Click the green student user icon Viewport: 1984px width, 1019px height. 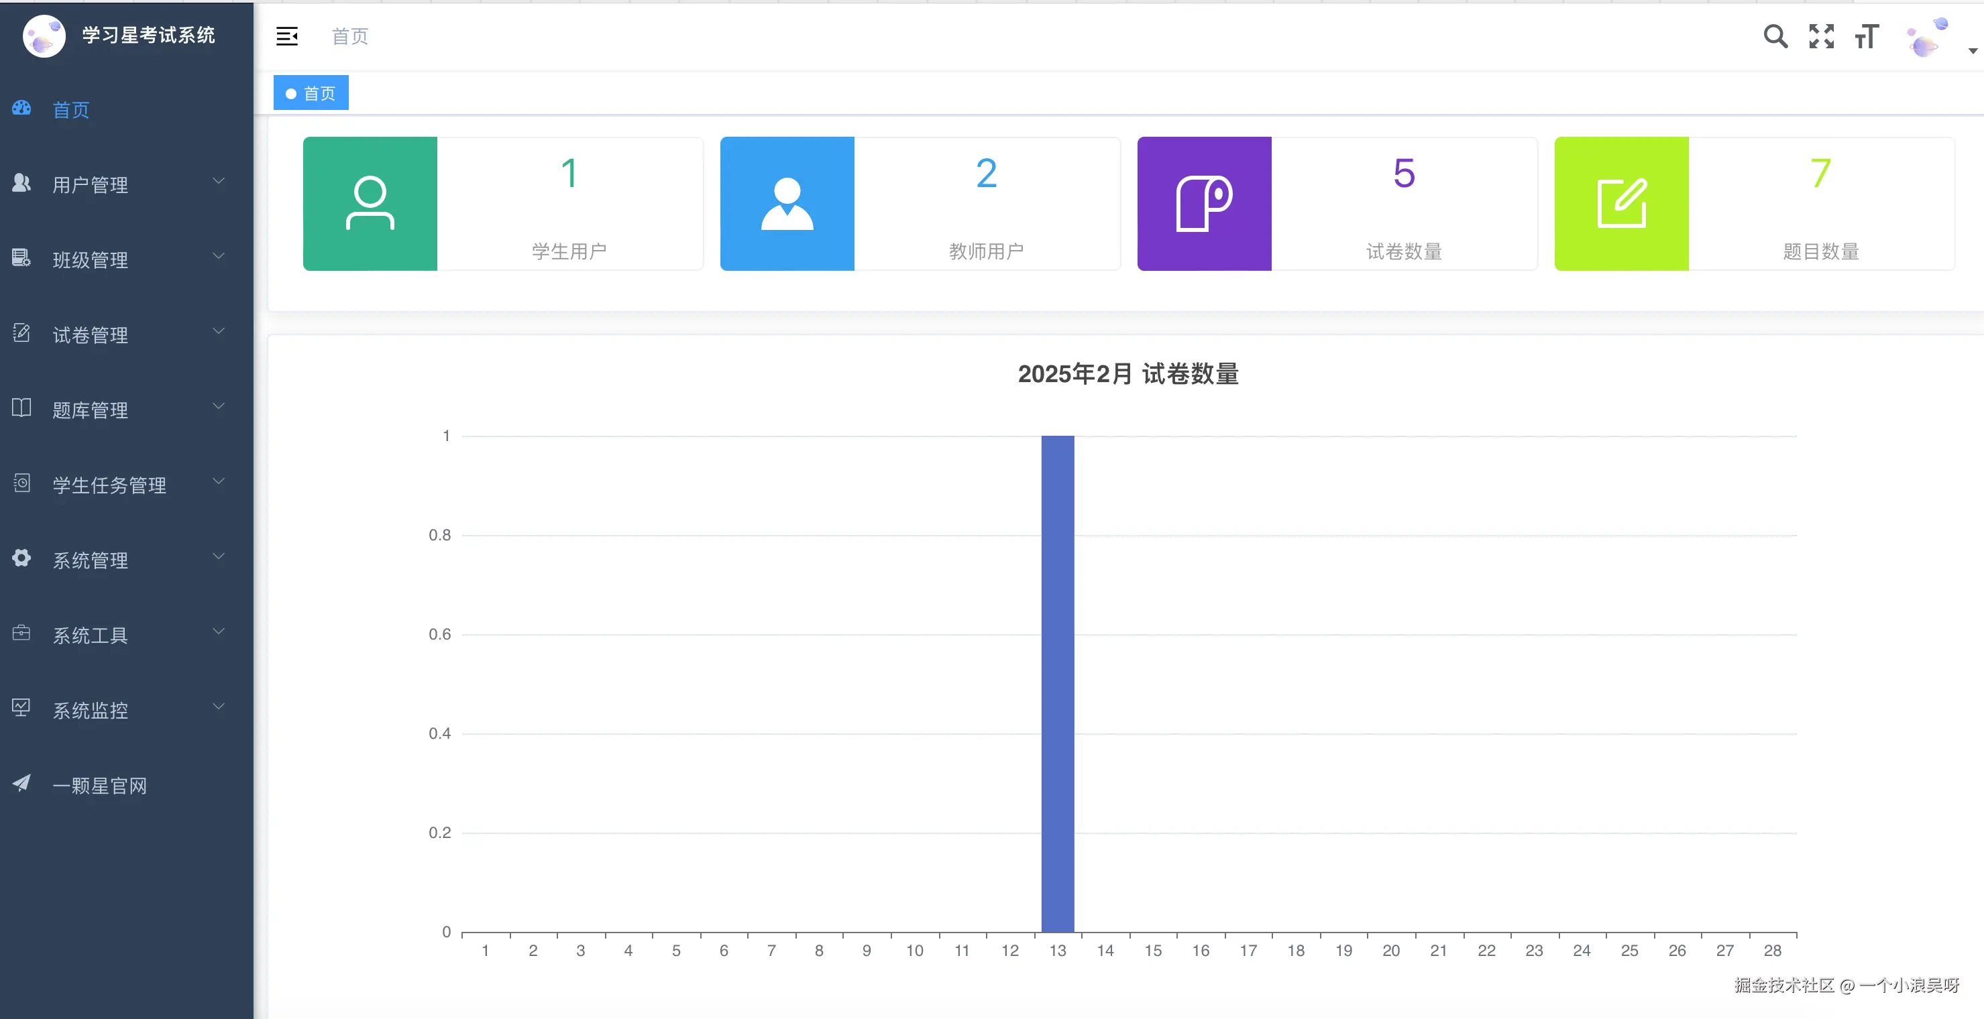point(370,204)
